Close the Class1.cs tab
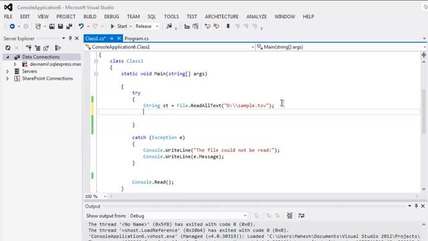 tap(119, 39)
